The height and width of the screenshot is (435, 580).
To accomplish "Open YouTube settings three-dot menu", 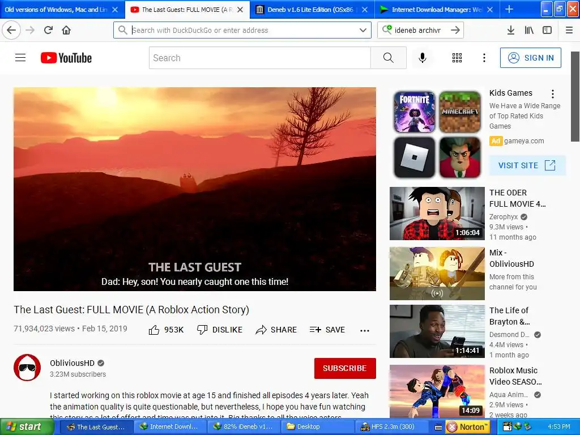I will click(484, 58).
